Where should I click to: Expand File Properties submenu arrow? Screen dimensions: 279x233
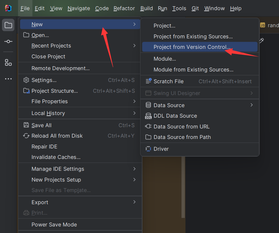point(134,101)
